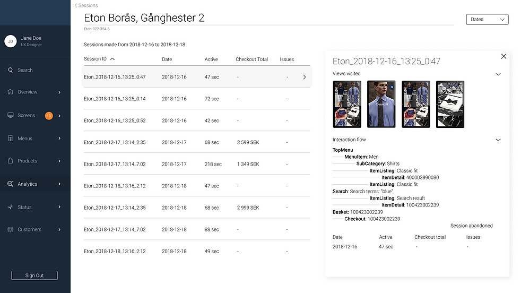Sort by the Date column header
The height and width of the screenshot is (293, 521).
tap(167, 59)
